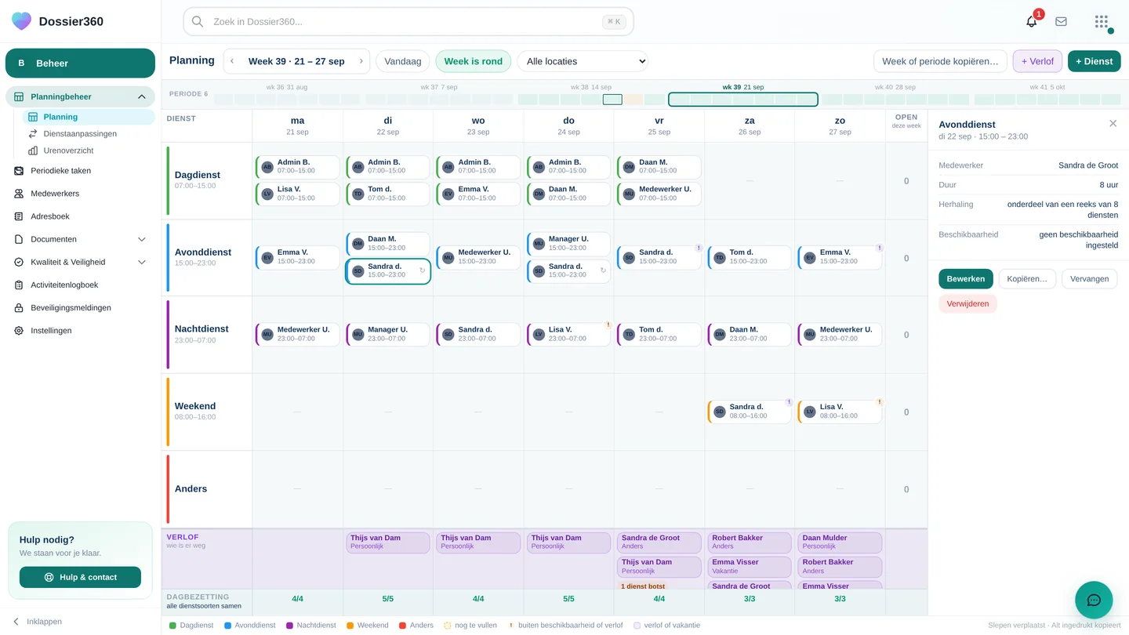Open the Planning submenu item

coord(89,117)
